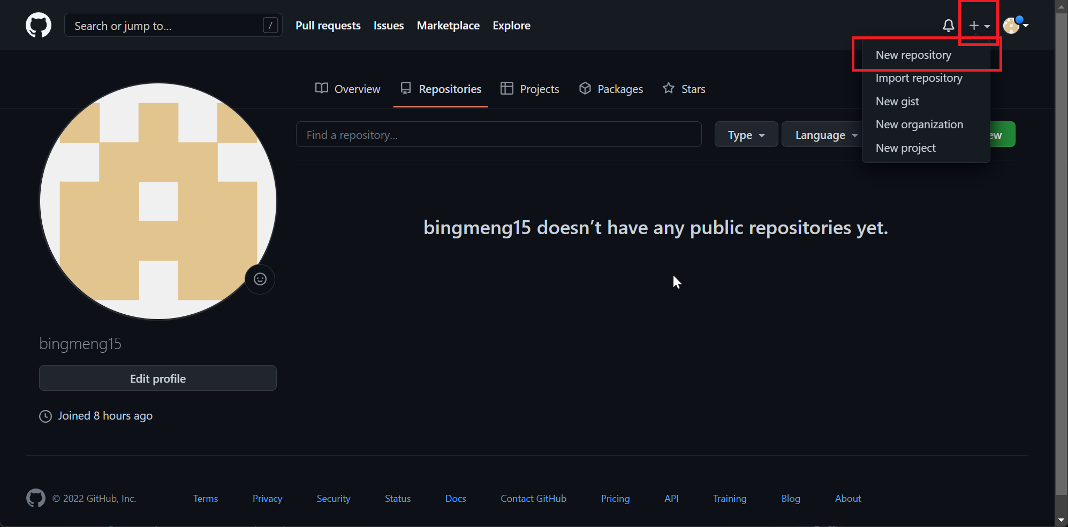Click the Joined 8 hours ago text
The width and height of the screenshot is (1068, 527).
point(105,416)
